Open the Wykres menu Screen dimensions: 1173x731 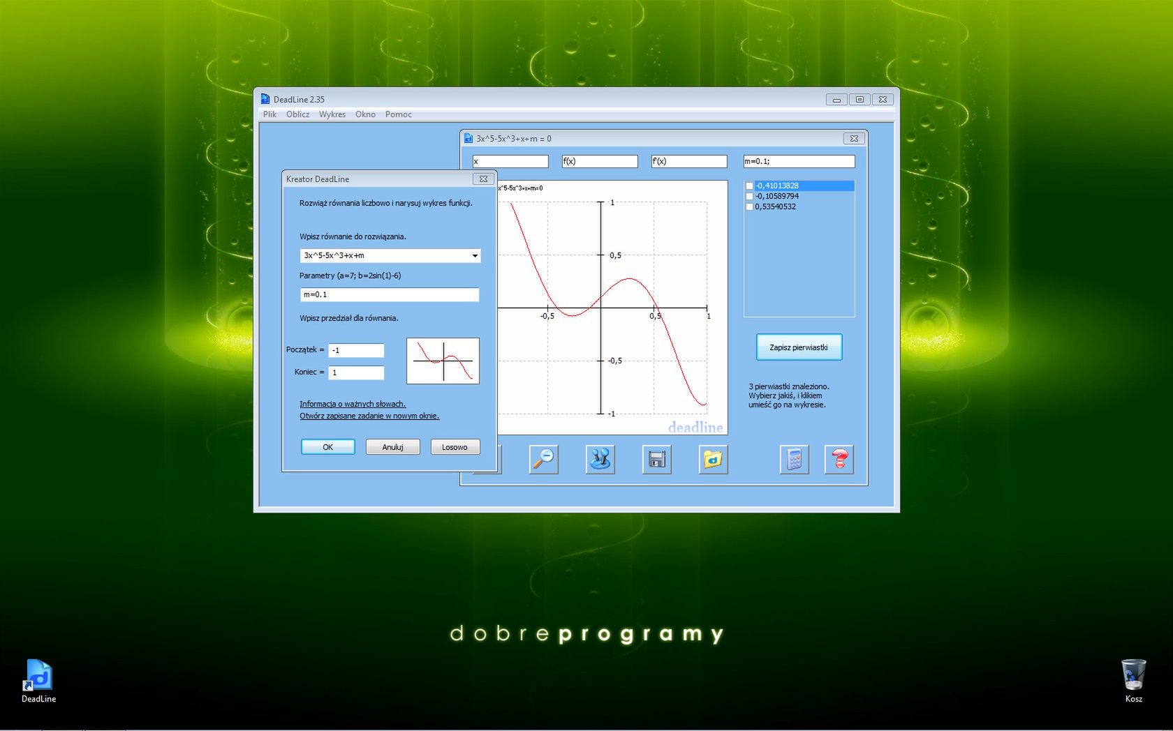tap(332, 114)
